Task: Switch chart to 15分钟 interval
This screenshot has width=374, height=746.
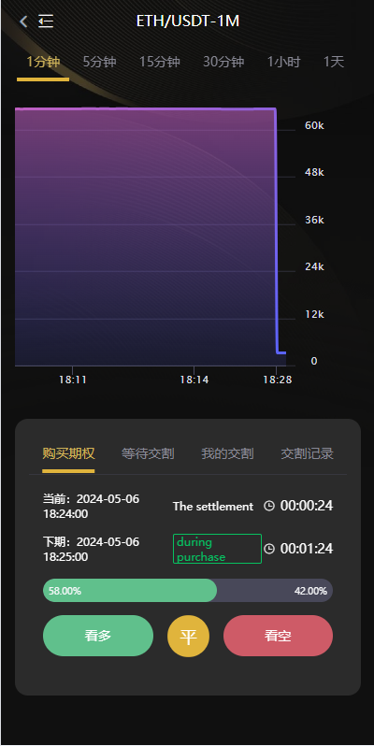Action: 159,62
